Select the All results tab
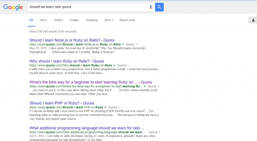 [x=31, y=20]
